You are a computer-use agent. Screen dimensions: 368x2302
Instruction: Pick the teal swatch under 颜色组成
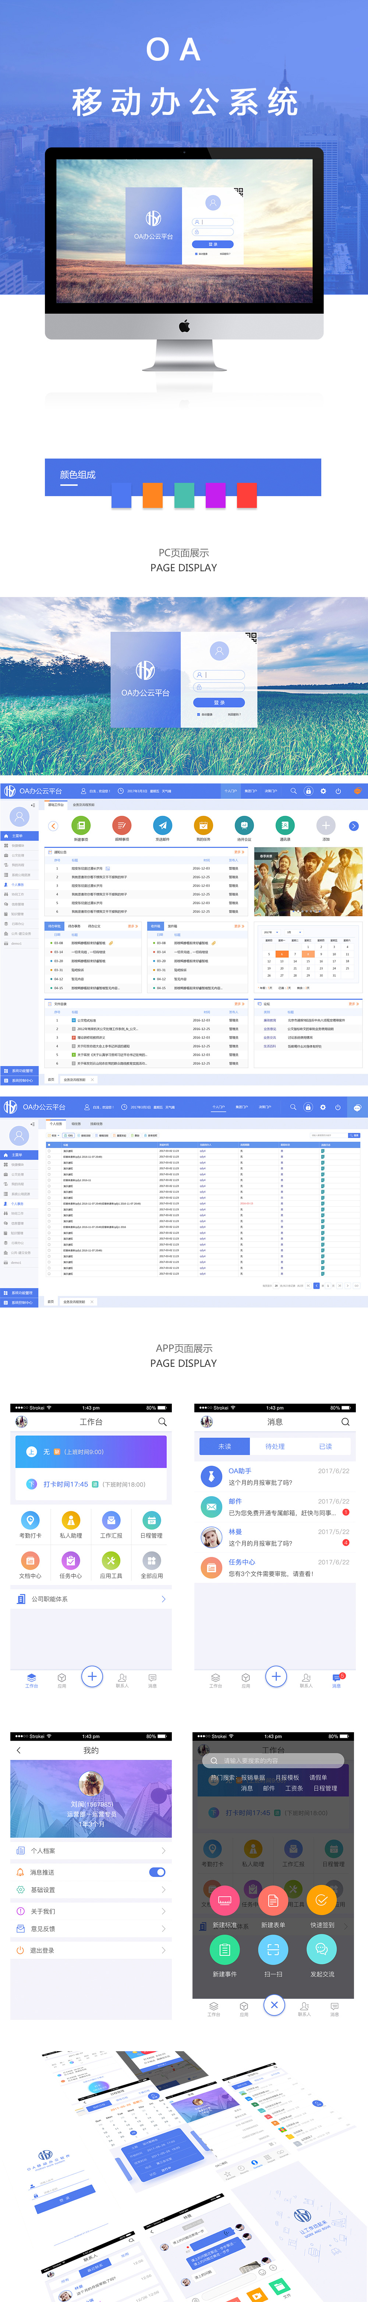point(184,494)
